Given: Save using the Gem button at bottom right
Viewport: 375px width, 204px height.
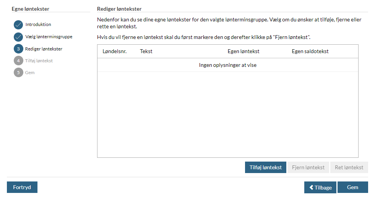Looking at the screenshot, I should [x=352, y=187].
